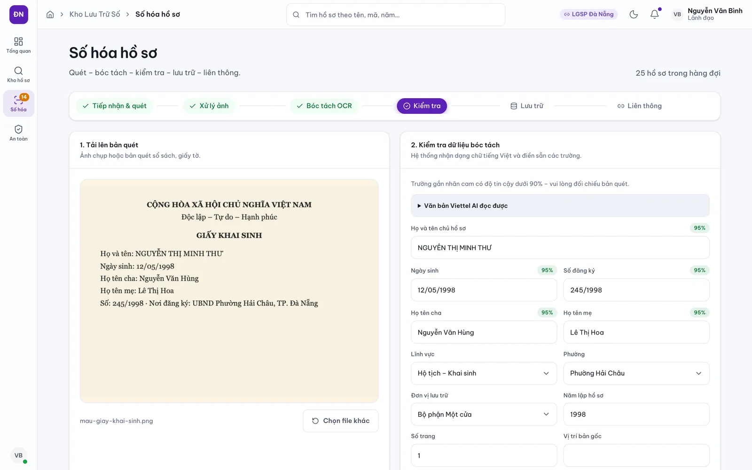752x470 pixels.
Task: Edit the Họ tên cha field
Action: 484,332
